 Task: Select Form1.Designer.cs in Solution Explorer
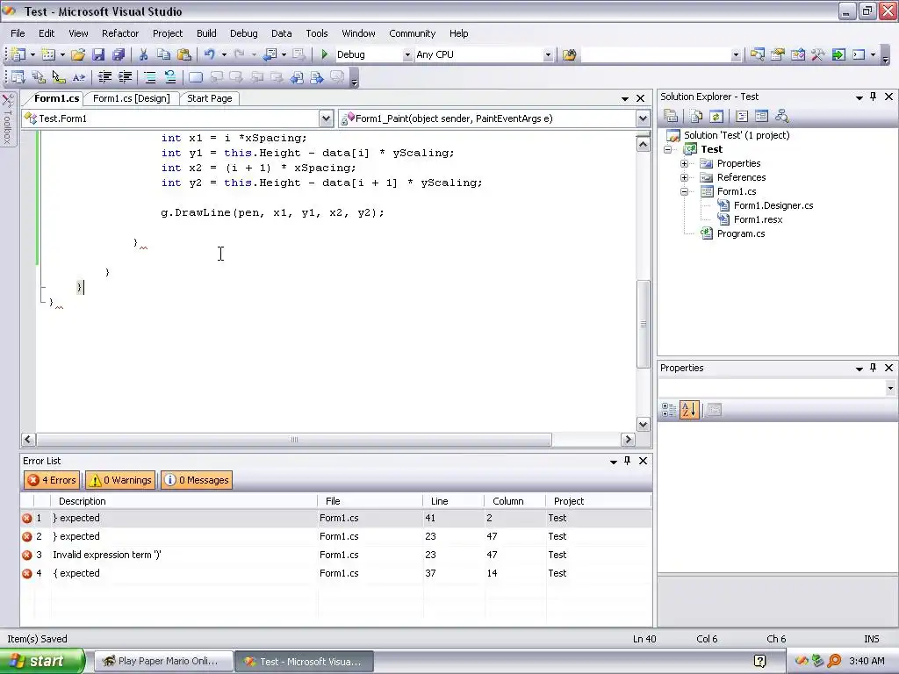coord(773,205)
